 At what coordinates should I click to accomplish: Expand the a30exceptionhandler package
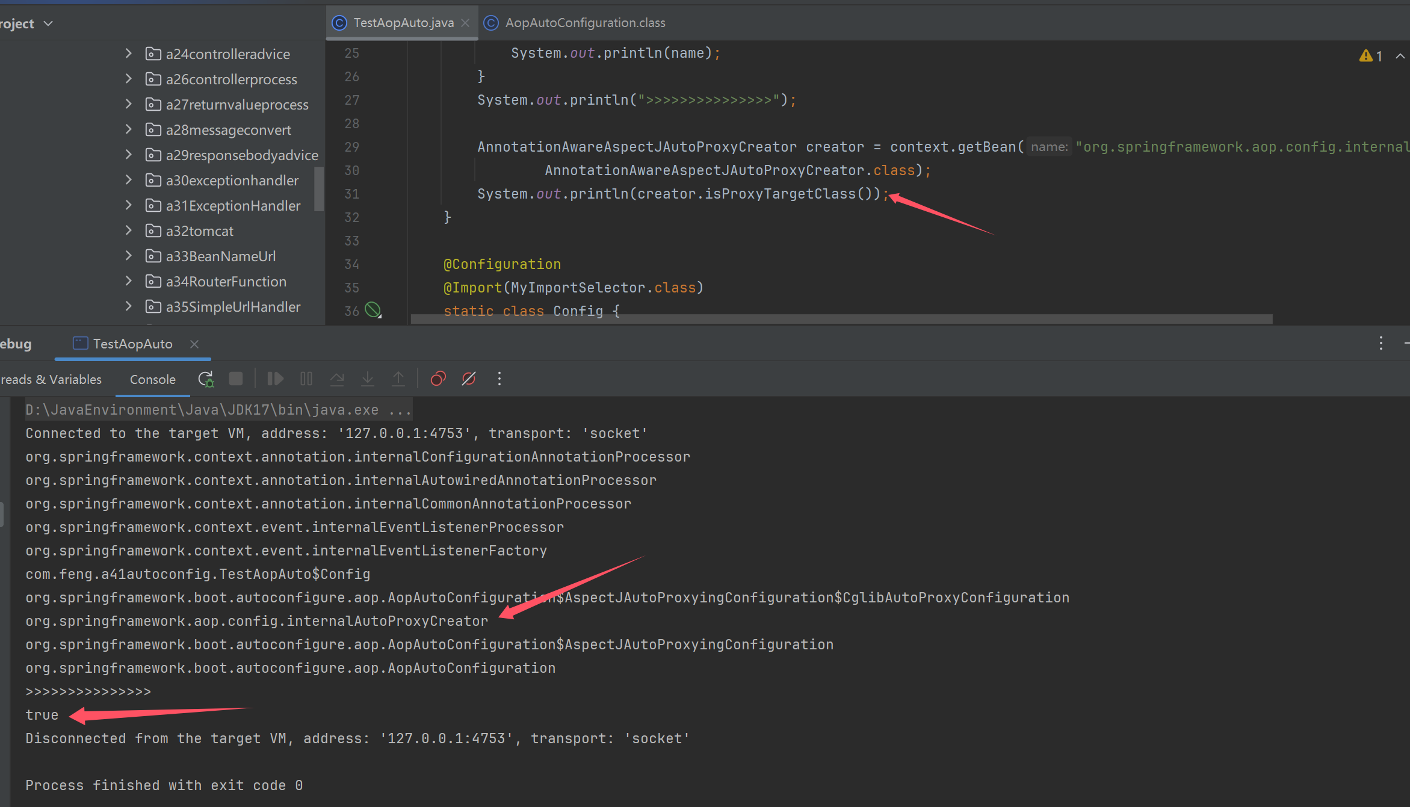point(128,180)
